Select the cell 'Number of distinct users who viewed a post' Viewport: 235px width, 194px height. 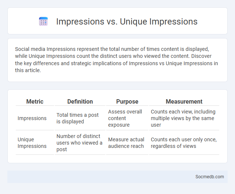(x=80, y=143)
